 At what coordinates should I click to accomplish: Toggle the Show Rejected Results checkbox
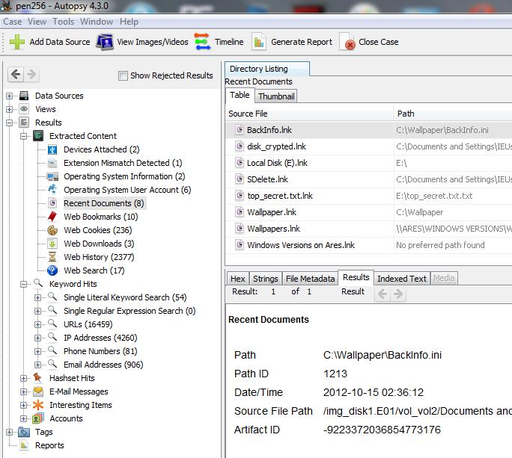pos(123,75)
